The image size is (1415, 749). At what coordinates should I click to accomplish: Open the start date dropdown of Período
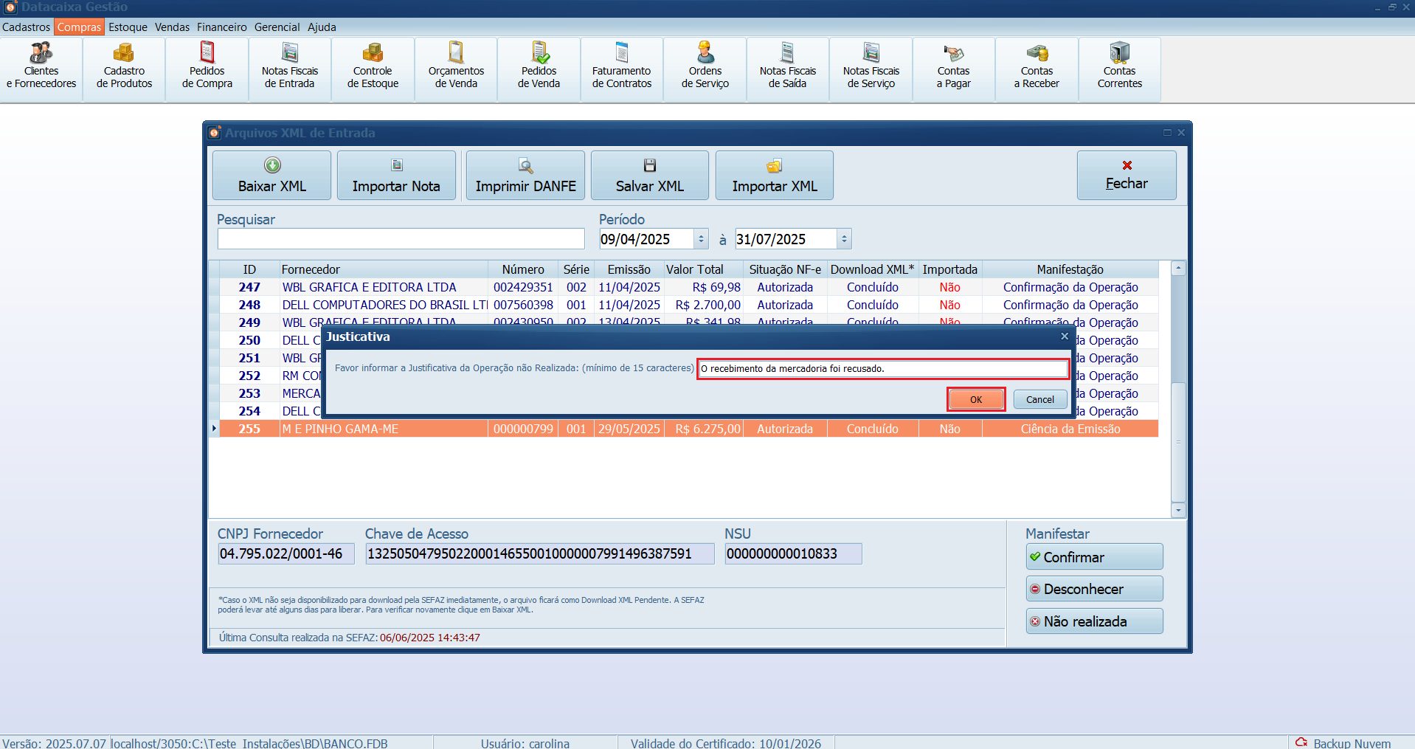(x=701, y=239)
